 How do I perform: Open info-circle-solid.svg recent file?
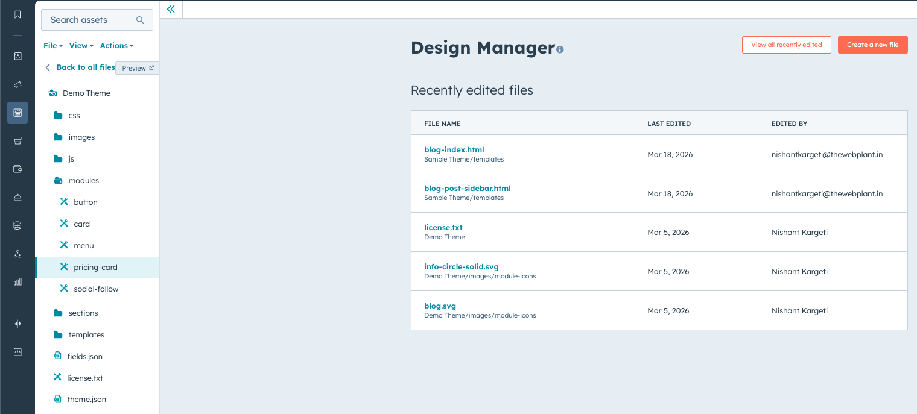(462, 266)
